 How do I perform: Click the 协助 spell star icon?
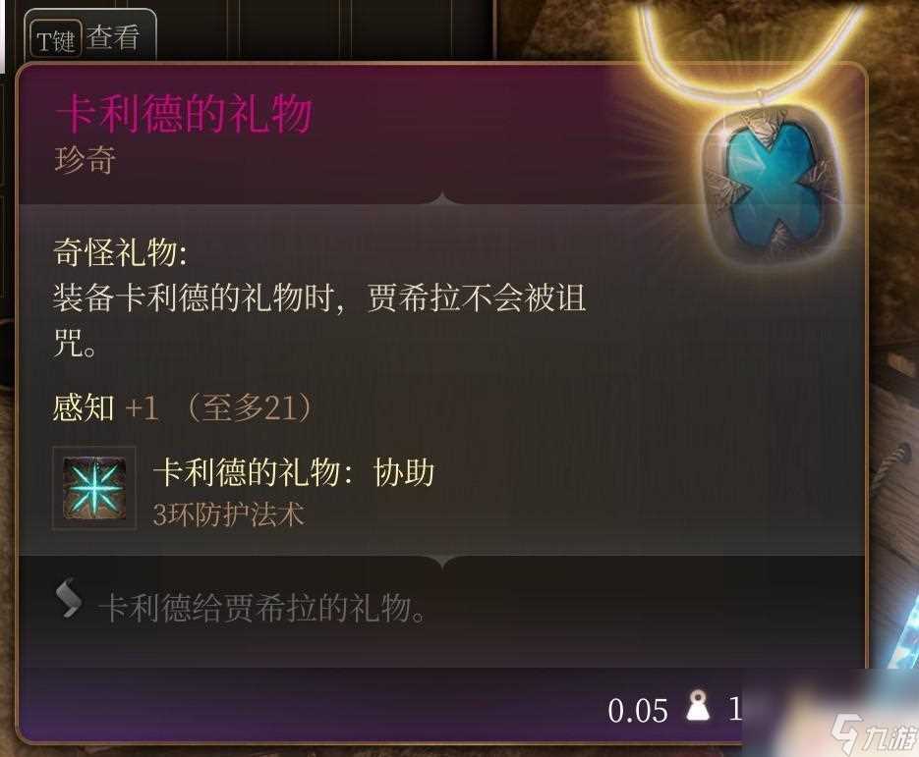pos(94,488)
